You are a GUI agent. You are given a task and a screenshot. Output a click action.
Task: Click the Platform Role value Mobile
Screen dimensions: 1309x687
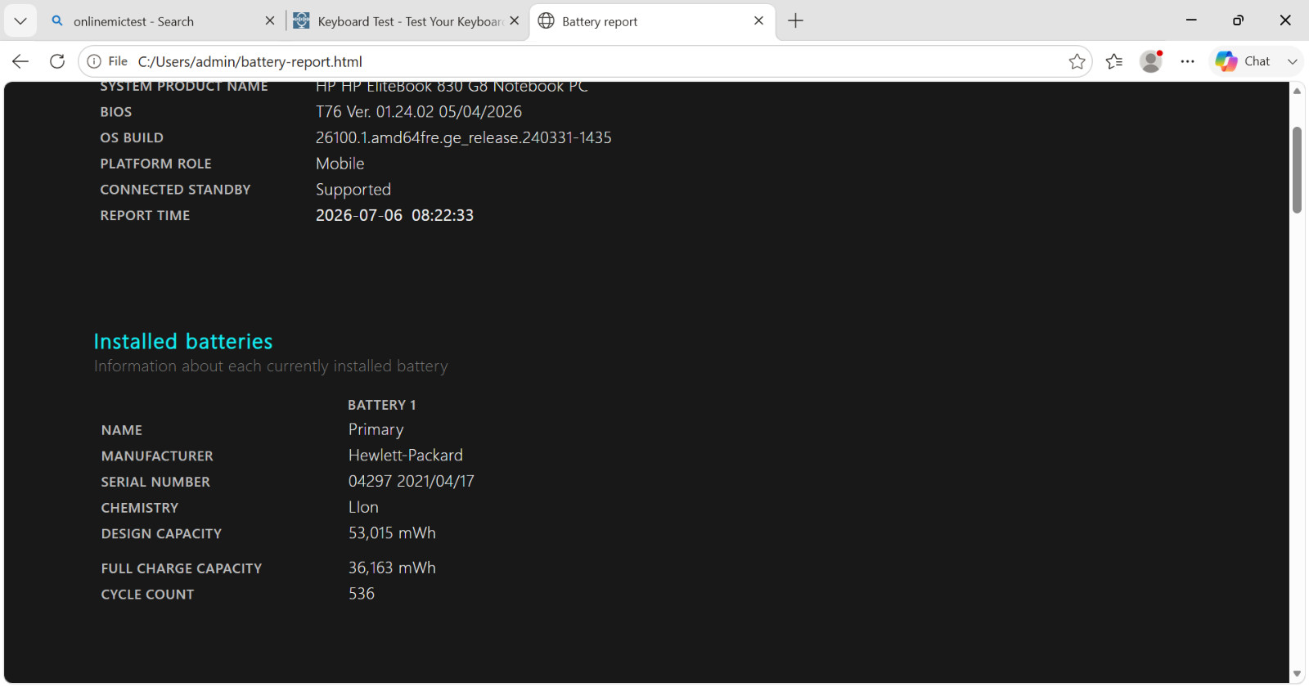coord(340,164)
